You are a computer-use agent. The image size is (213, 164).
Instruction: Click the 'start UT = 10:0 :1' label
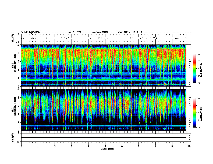click(x=130, y=32)
